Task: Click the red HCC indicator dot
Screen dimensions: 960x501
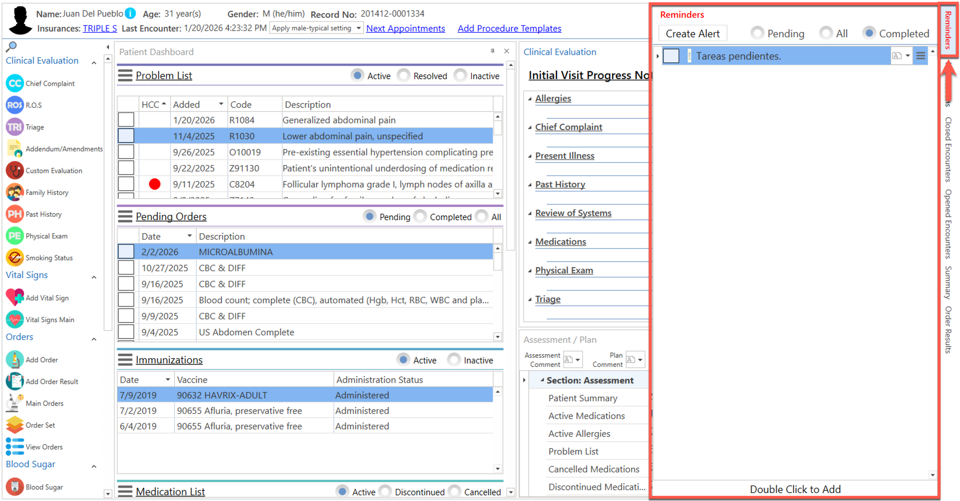Action: (x=155, y=184)
